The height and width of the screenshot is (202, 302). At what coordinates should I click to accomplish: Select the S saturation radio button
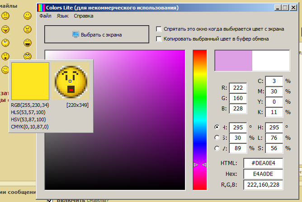pyautogui.click(x=217, y=138)
